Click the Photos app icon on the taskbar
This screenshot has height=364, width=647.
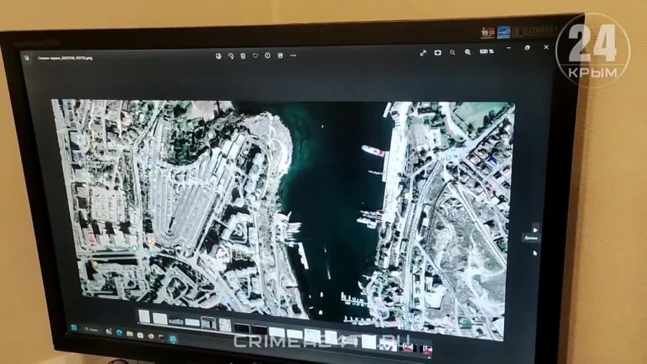(x=173, y=339)
